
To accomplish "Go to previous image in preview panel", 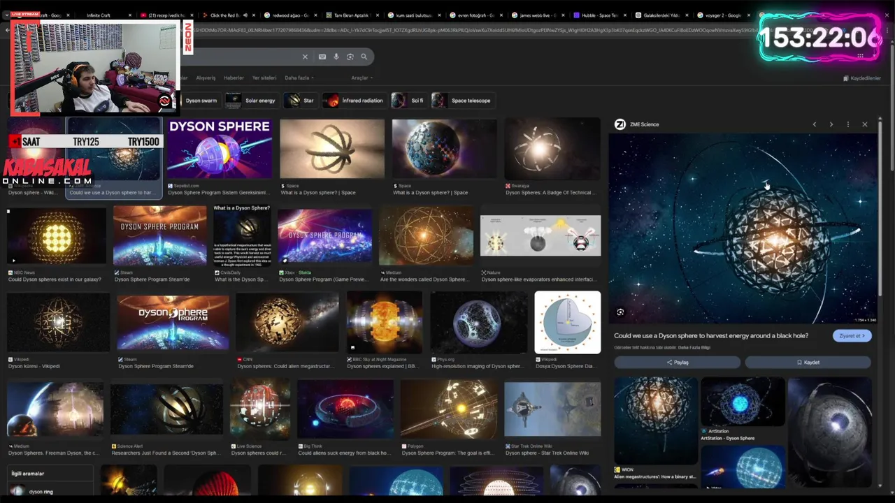I will click(814, 124).
